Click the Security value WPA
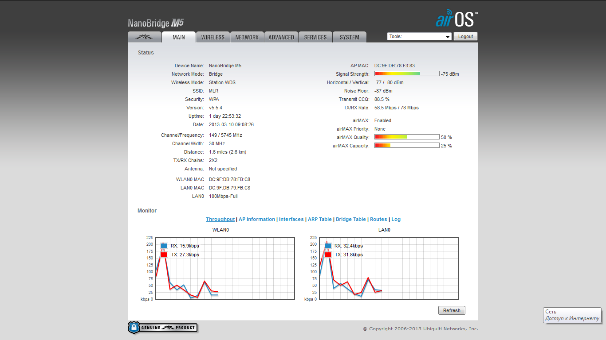Image resolution: width=606 pixels, height=340 pixels. 214,99
